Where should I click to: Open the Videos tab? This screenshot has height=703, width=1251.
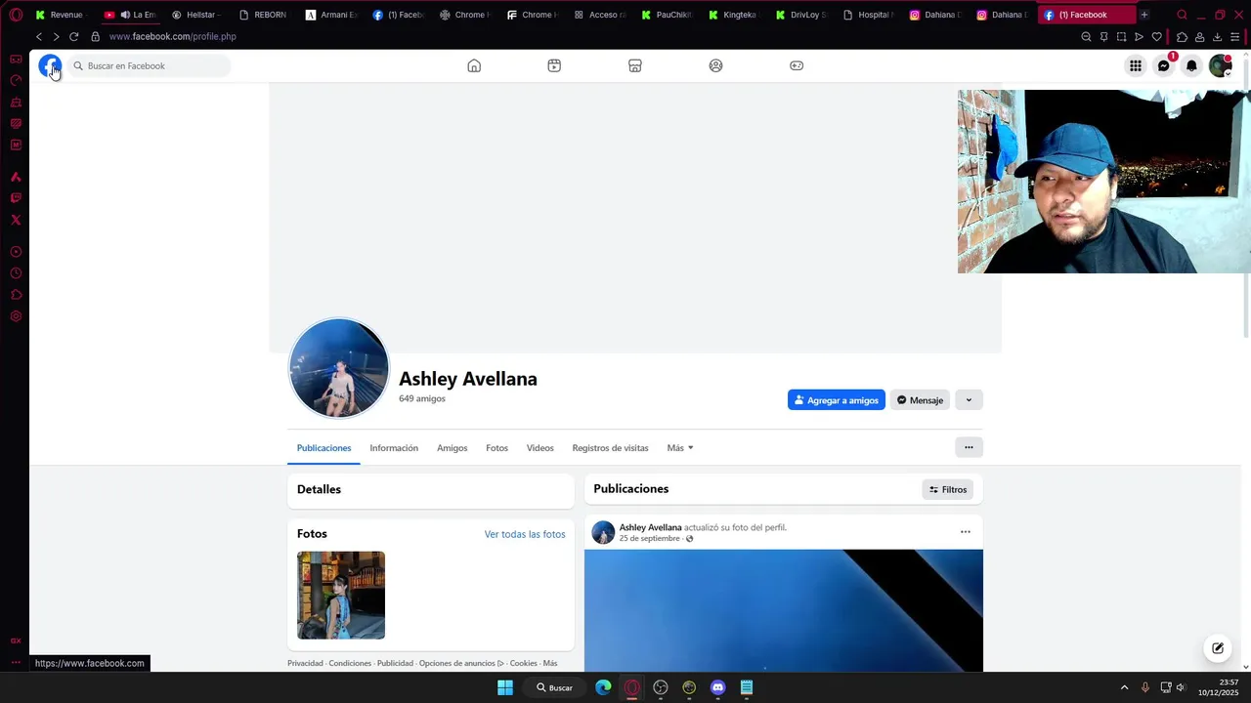click(539, 448)
